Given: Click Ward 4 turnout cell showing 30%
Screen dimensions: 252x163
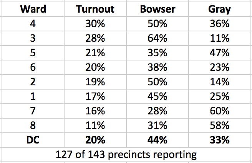Looking at the screenshot, I should click(95, 24).
